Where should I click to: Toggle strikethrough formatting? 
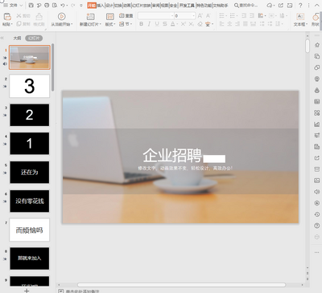(x=165, y=24)
